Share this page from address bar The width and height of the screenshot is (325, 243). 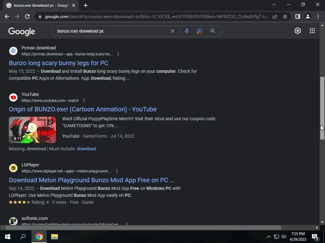[275, 16]
